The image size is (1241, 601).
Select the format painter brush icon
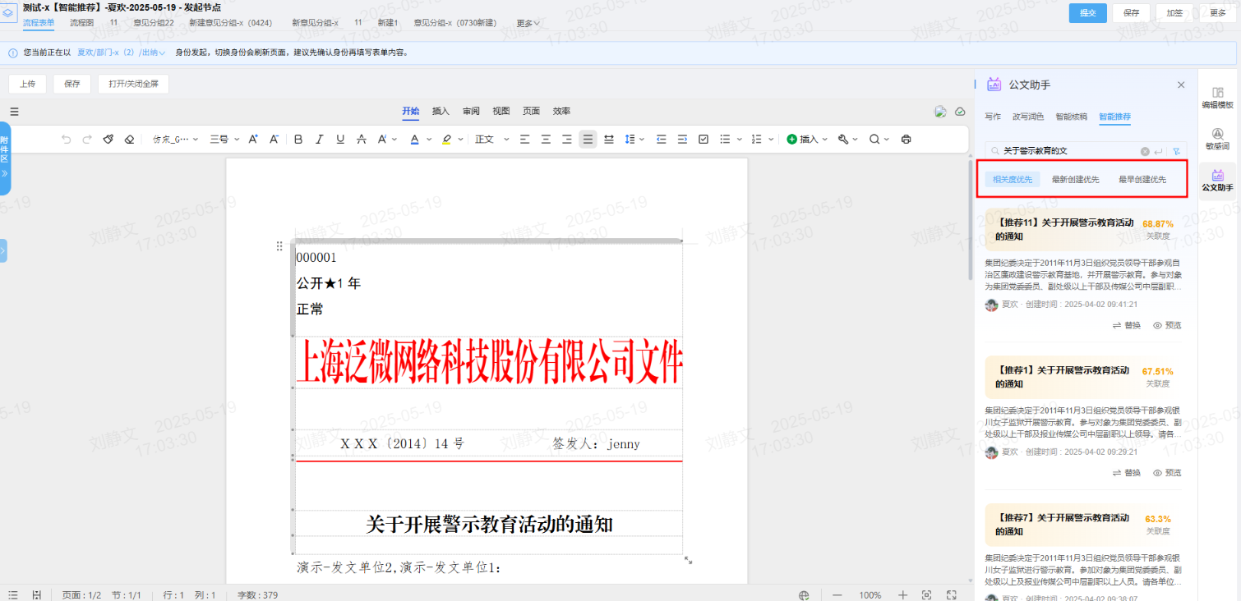point(108,140)
